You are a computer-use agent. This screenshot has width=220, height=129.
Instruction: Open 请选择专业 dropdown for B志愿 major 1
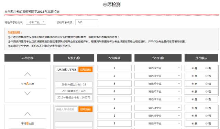(x=158, y=108)
